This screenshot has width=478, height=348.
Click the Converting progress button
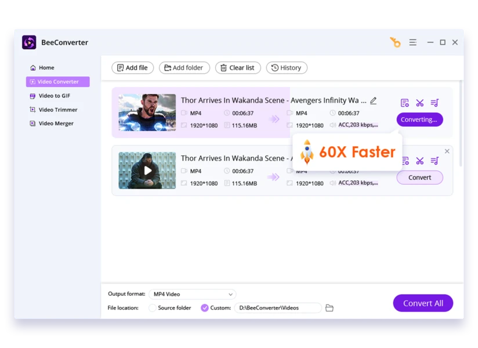(419, 119)
